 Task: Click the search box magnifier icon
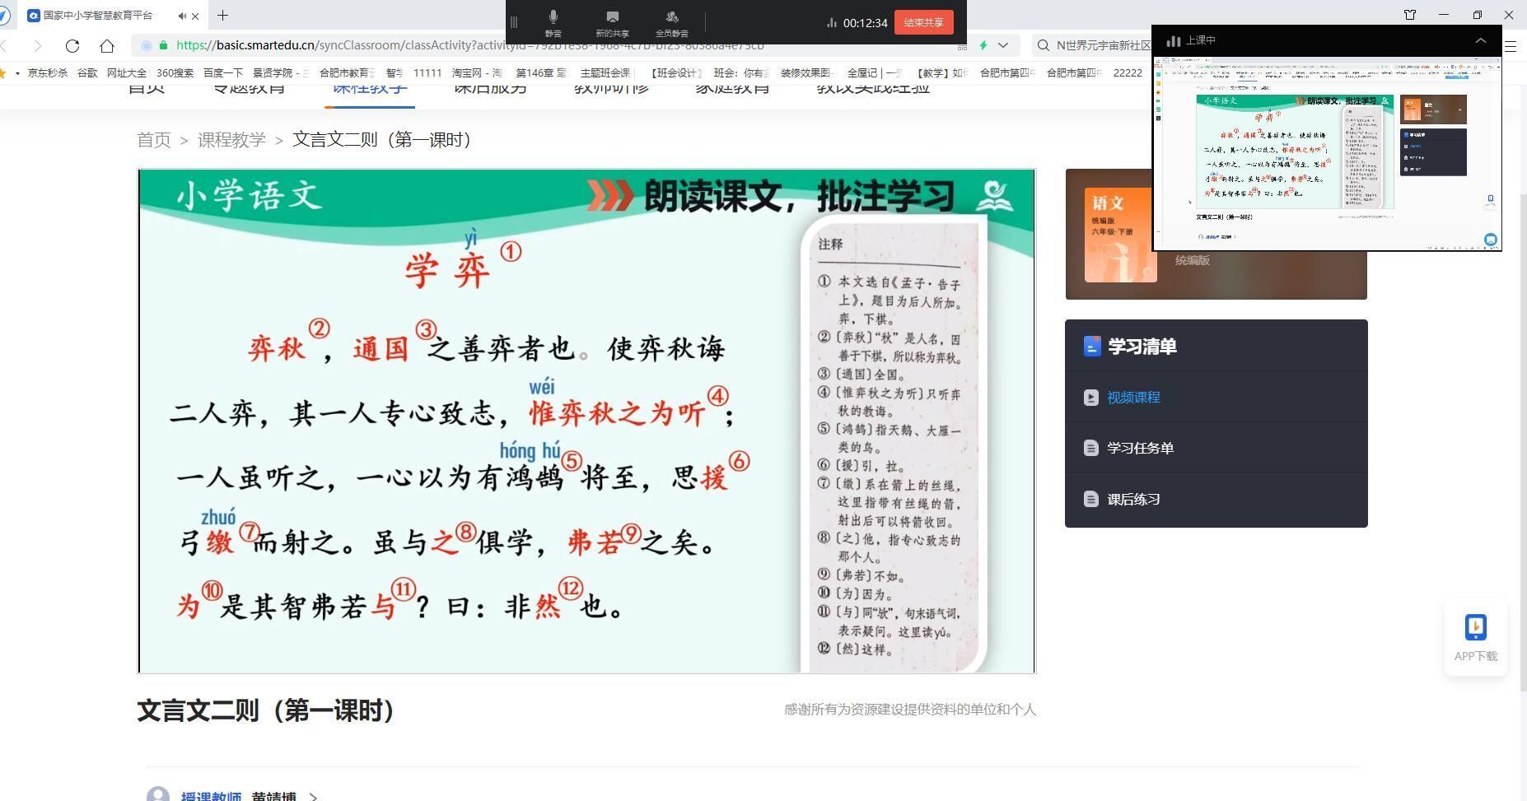[x=1044, y=45]
